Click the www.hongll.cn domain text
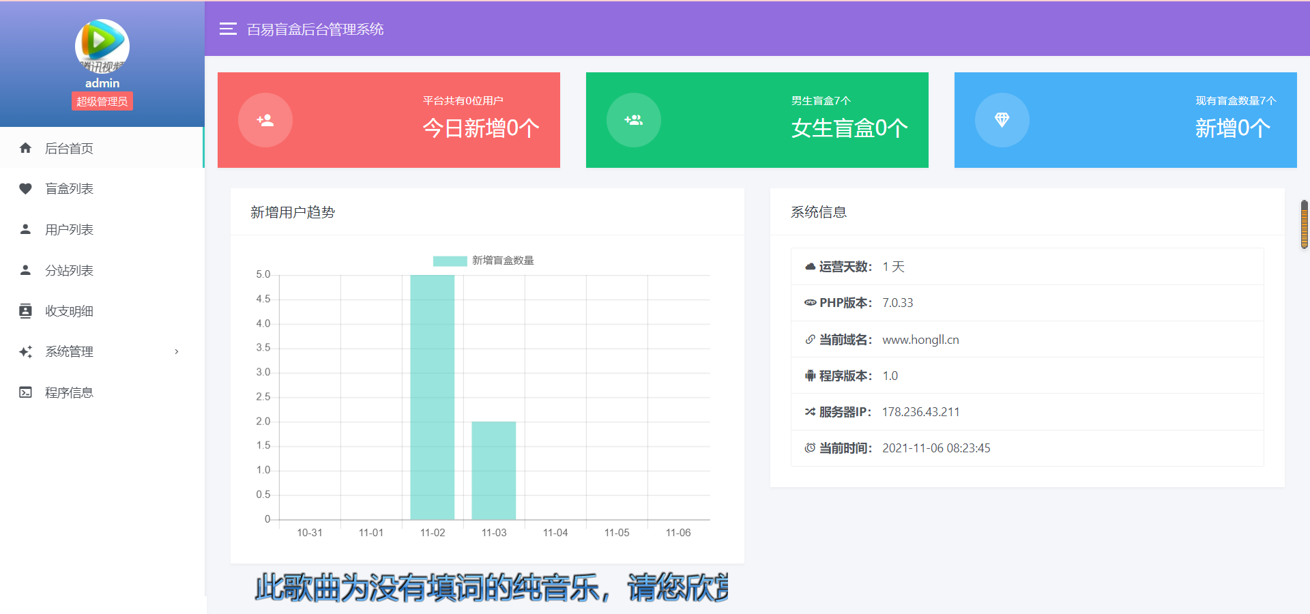The height and width of the screenshot is (614, 1310). click(920, 340)
